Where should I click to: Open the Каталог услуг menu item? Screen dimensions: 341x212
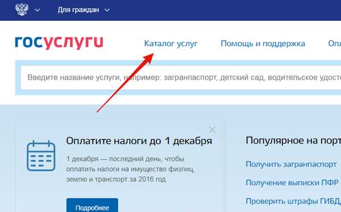170,44
